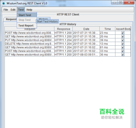Toggle Assert Body checkbox for the 39 ms row

coord(123,40)
